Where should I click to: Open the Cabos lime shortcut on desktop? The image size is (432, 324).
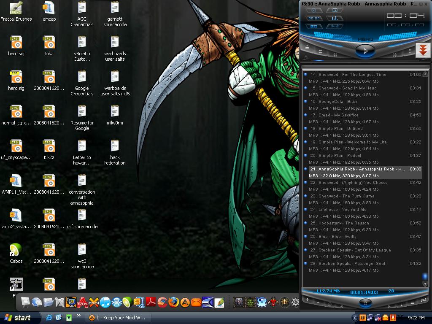pos(16,253)
